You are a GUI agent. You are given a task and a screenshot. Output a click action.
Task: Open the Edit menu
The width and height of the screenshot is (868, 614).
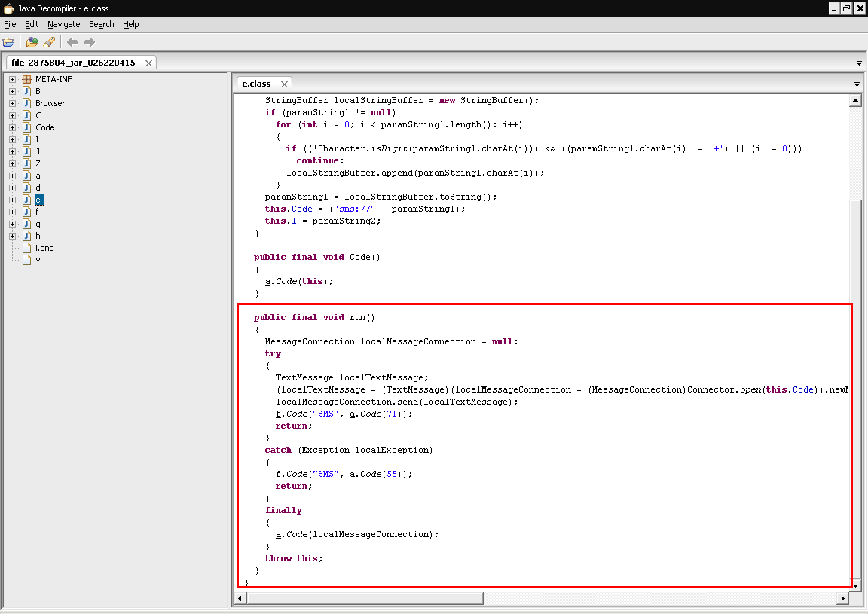click(x=32, y=24)
